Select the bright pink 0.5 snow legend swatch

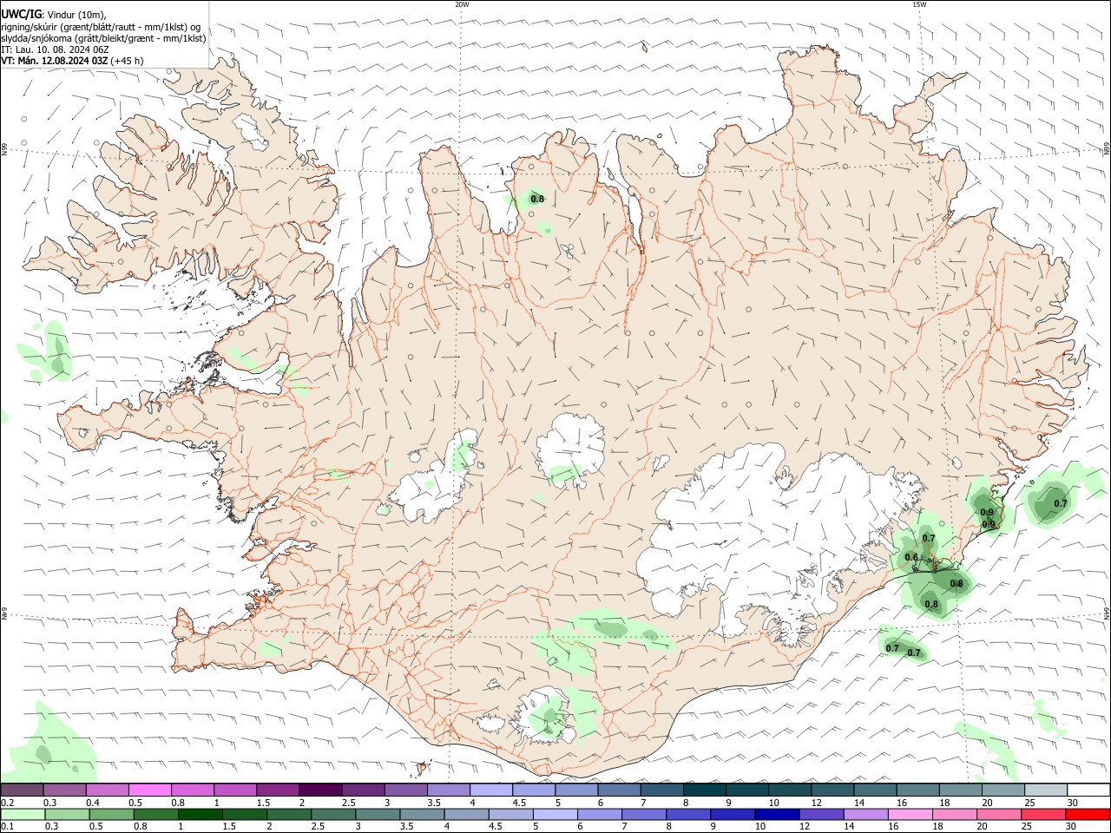pyautogui.click(x=150, y=790)
